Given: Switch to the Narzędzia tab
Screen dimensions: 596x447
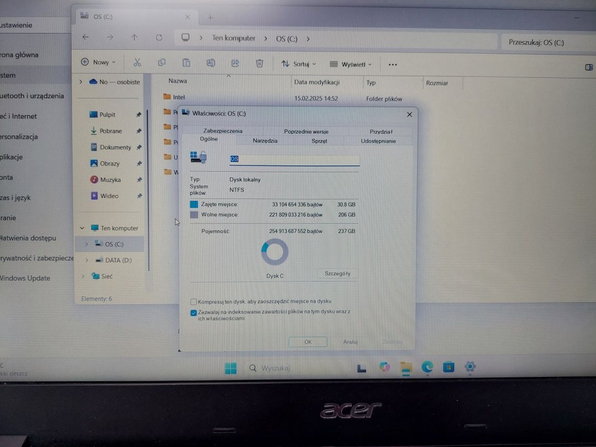Looking at the screenshot, I should point(265,141).
